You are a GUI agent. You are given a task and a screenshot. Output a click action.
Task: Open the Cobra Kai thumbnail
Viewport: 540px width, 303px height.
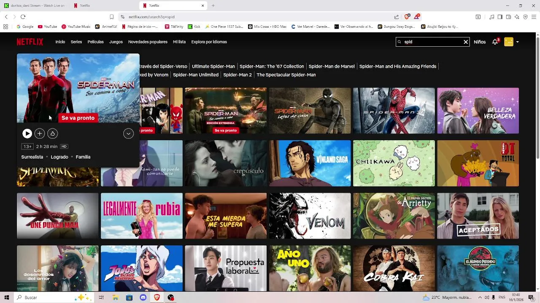tap(394, 268)
